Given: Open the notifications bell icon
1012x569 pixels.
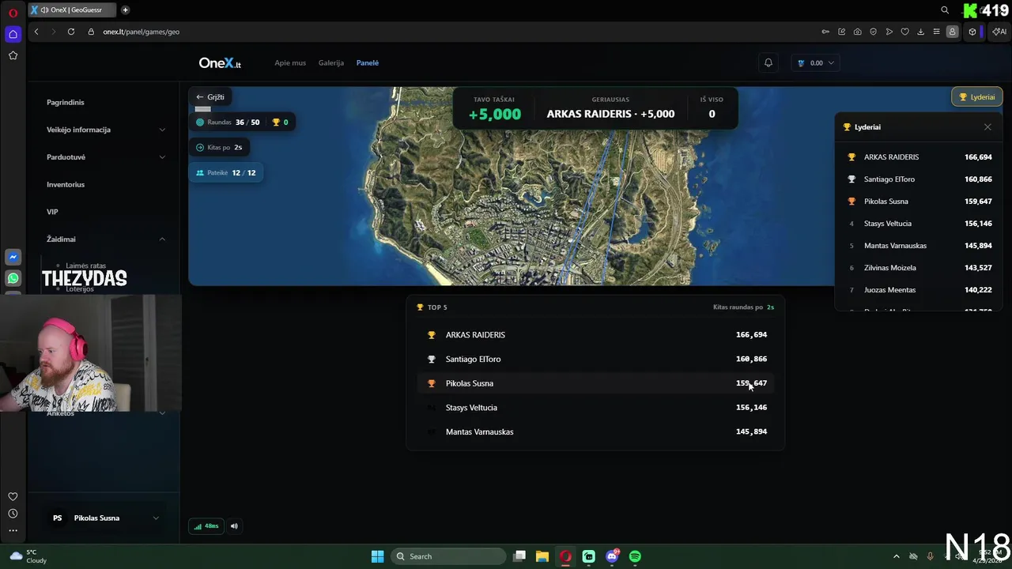Looking at the screenshot, I should 768,62.
